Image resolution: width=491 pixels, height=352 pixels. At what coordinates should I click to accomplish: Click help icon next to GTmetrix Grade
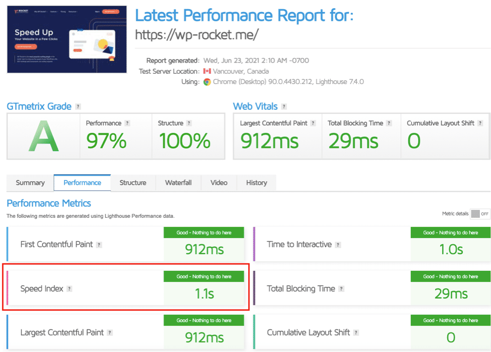click(78, 107)
